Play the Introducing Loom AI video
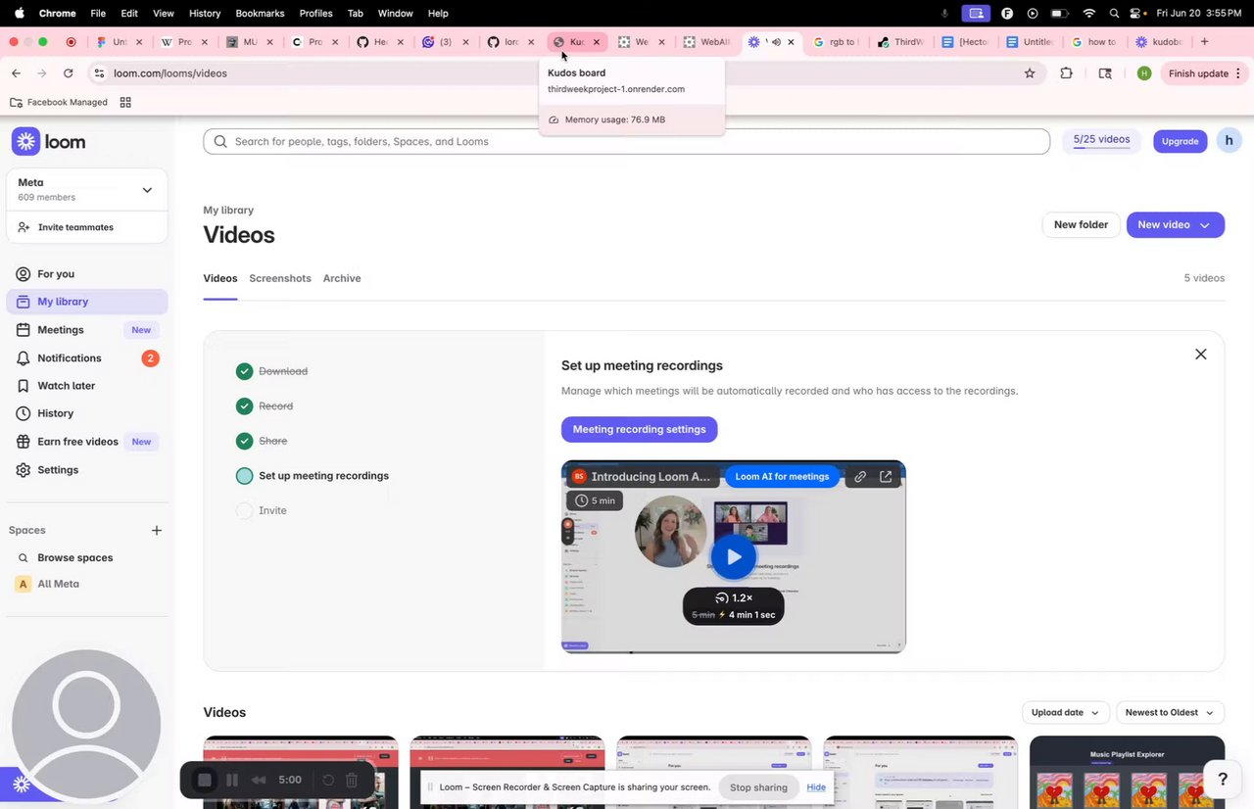This screenshot has width=1254, height=809. 733,557
